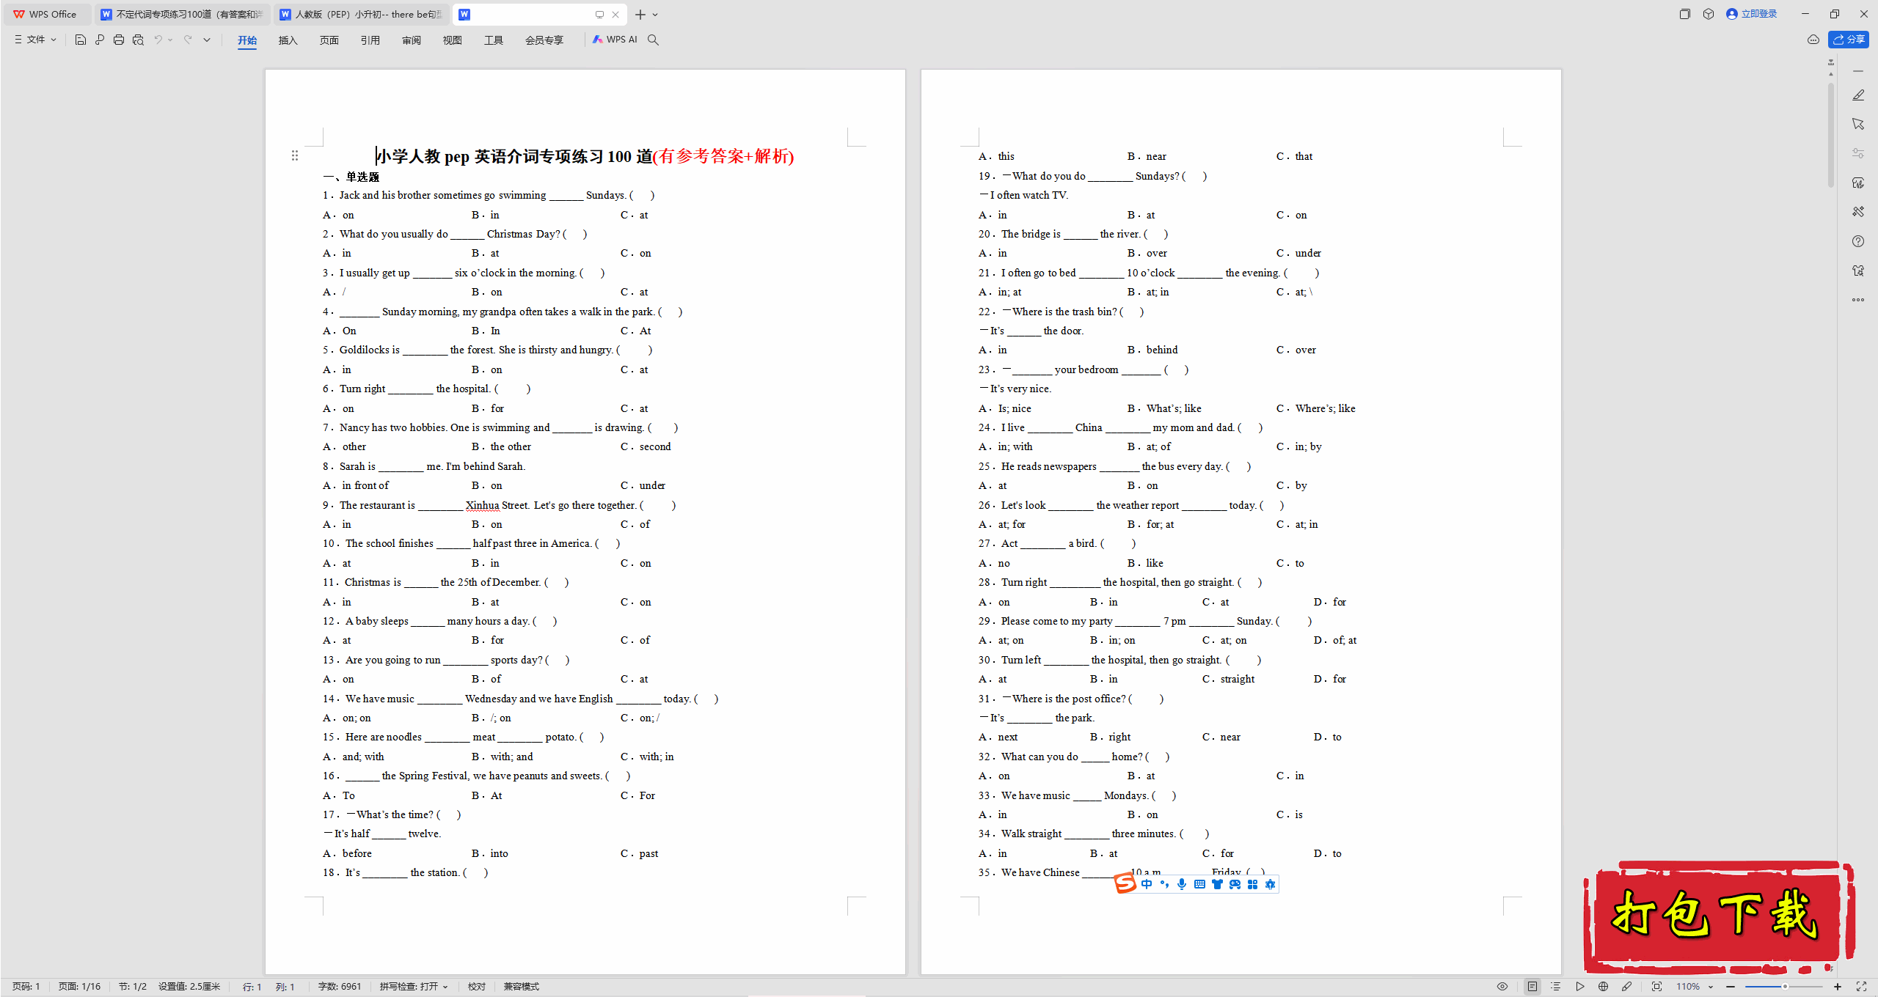Open Print Preview icon
1878x997 pixels.
(138, 40)
